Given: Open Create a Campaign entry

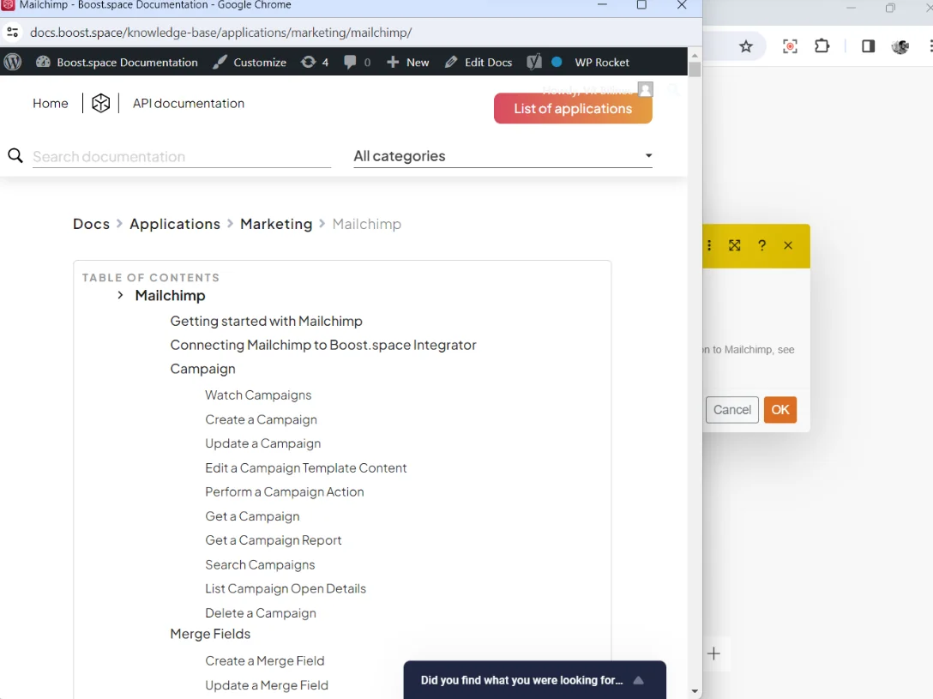Looking at the screenshot, I should pyautogui.click(x=262, y=419).
